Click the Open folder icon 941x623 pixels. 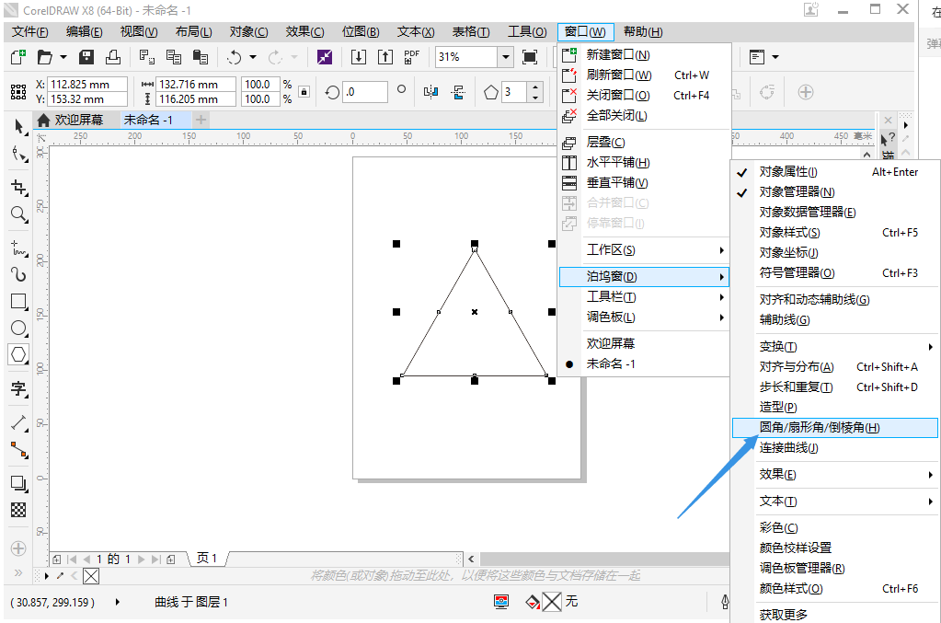click(x=45, y=57)
